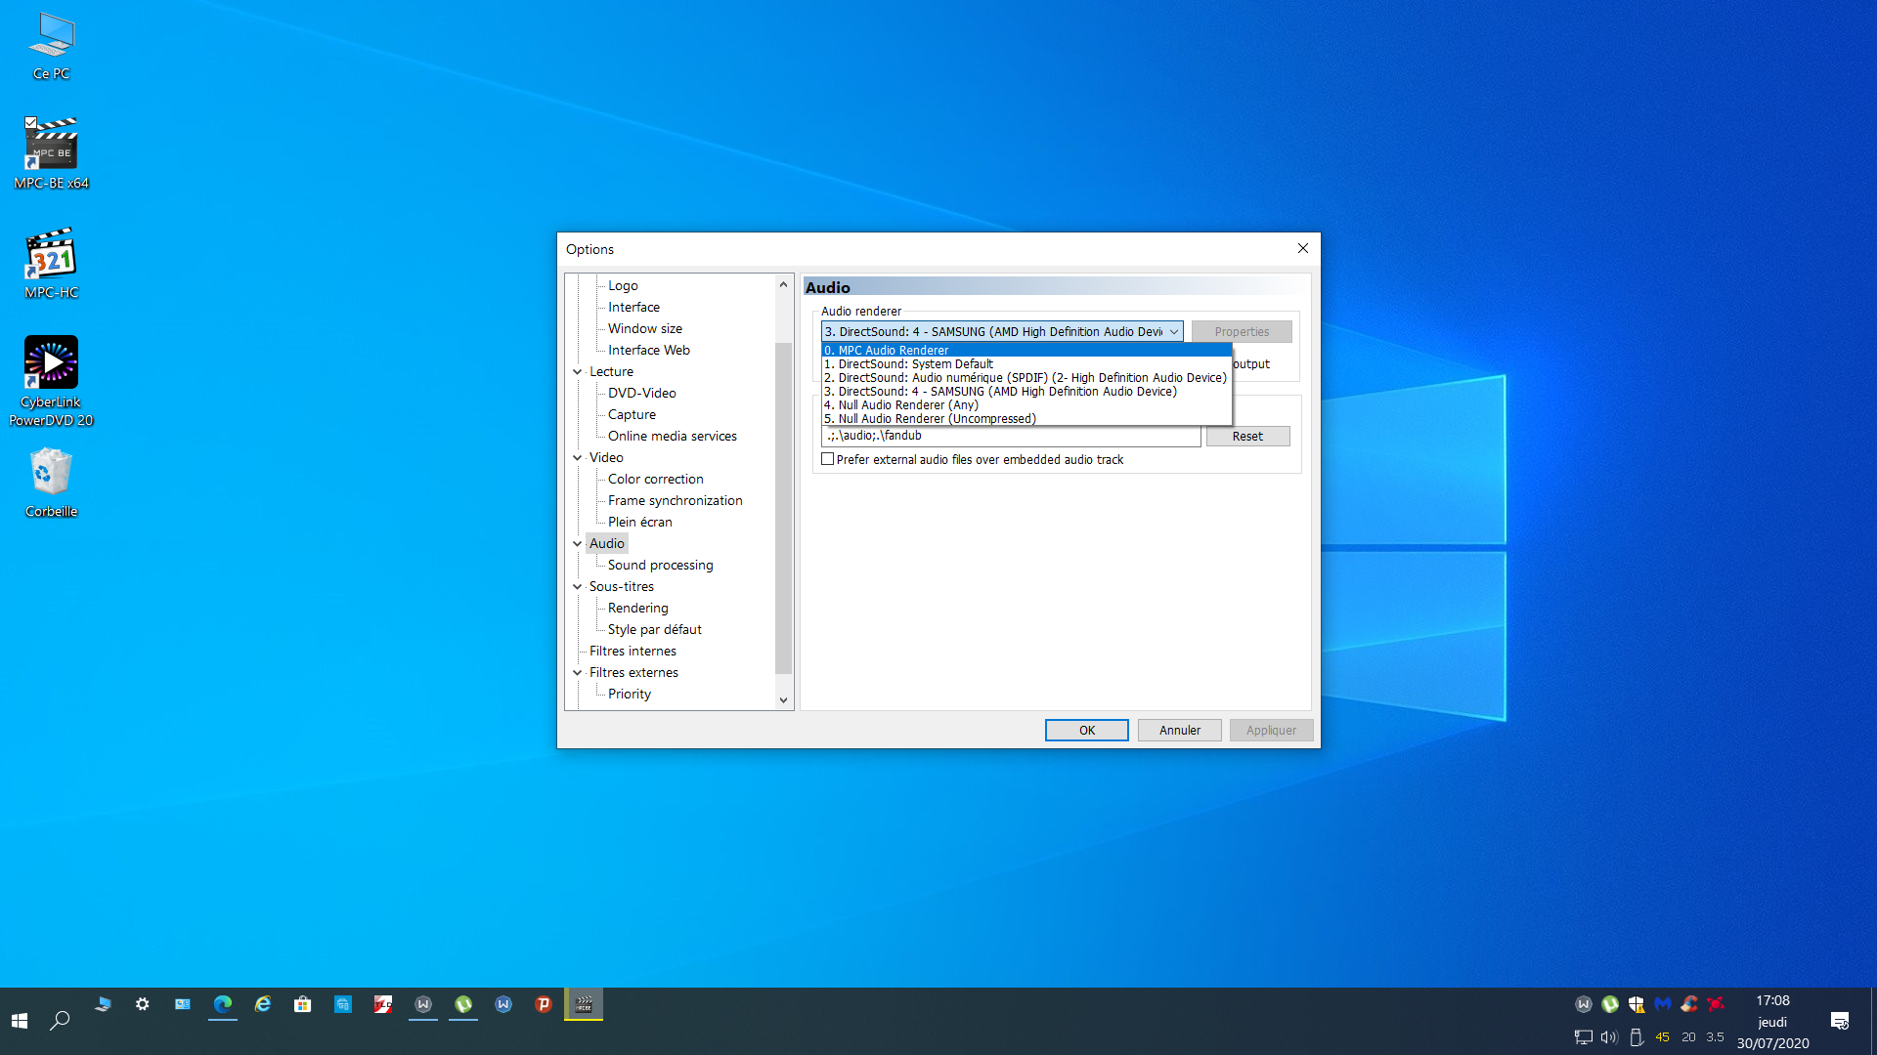Select Filtres internes tree item
The height and width of the screenshot is (1055, 1877).
pos(633,652)
